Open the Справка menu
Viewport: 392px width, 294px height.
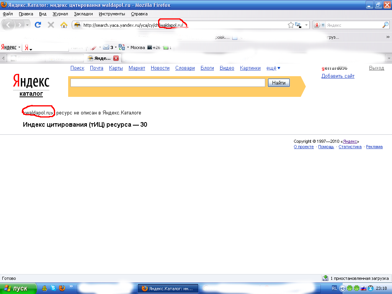click(139, 14)
